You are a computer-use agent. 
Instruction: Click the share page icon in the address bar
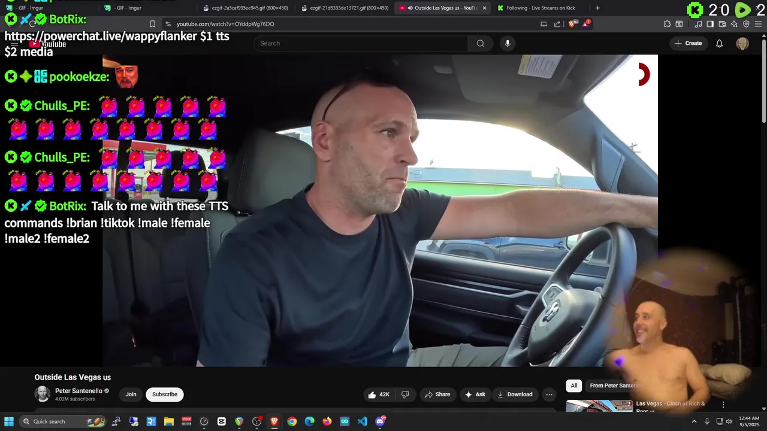click(x=557, y=24)
